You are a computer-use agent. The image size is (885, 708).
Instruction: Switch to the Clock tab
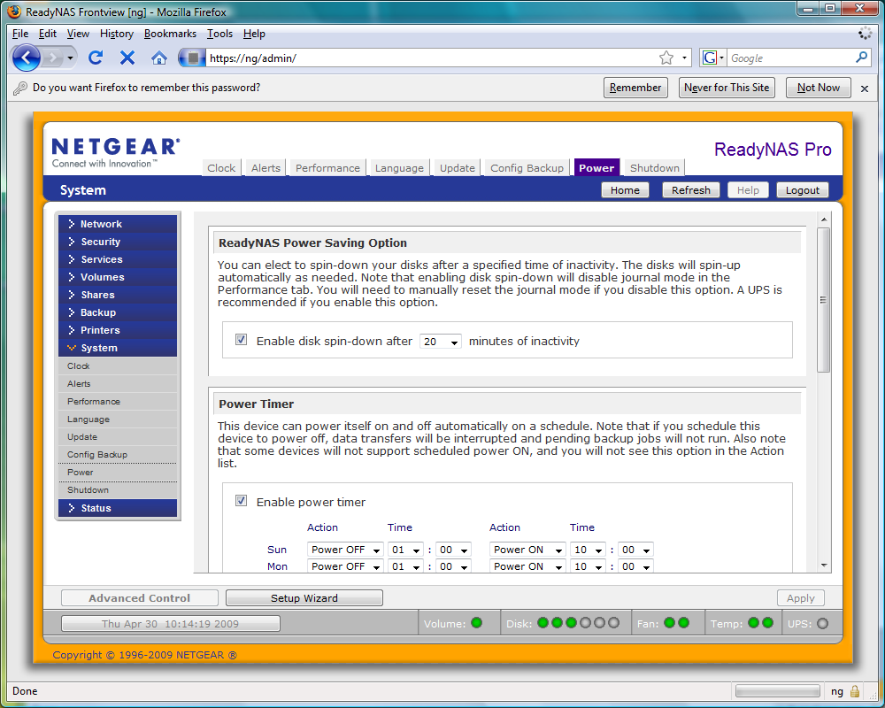tap(221, 167)
